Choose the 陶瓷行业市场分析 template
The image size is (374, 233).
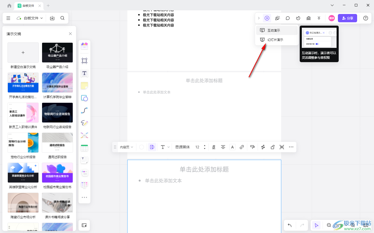click(23, 203)
